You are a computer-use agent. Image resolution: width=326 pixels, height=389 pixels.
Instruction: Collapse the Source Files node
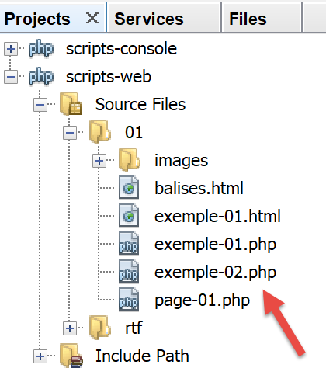click(40, 105)
